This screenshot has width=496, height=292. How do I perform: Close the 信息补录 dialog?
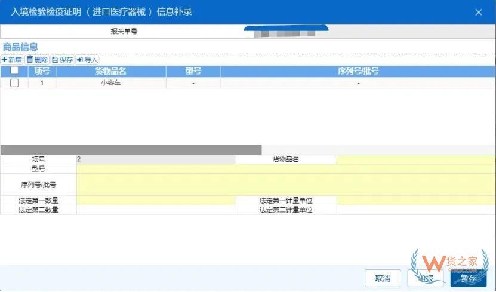pyautogui.click(x=479, y=12)
